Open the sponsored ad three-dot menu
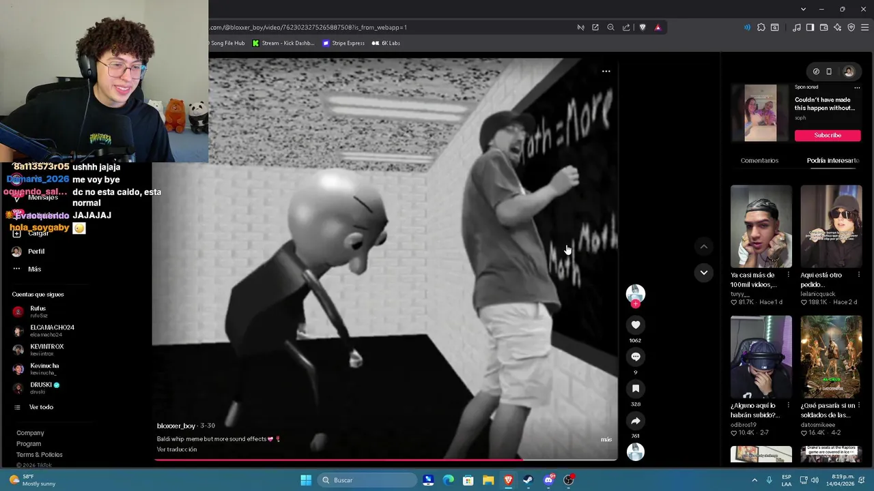This screenshot has width=874, height=491. tap(857, 87)
